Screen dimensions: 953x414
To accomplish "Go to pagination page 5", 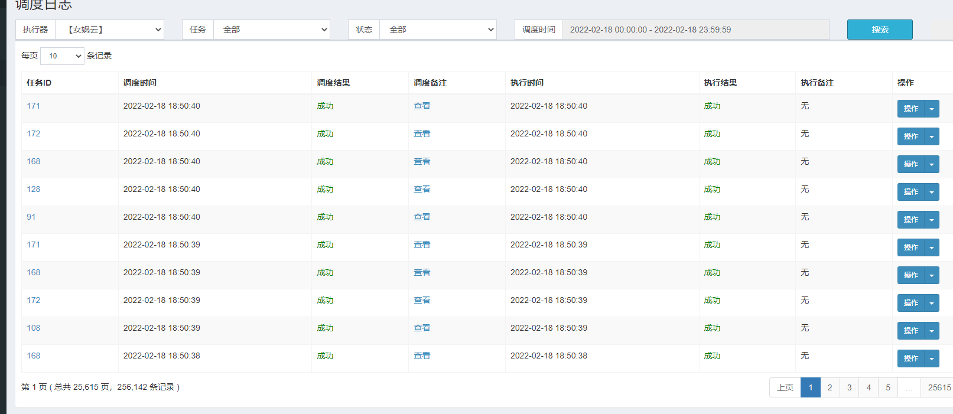I will tap(888, 387).
